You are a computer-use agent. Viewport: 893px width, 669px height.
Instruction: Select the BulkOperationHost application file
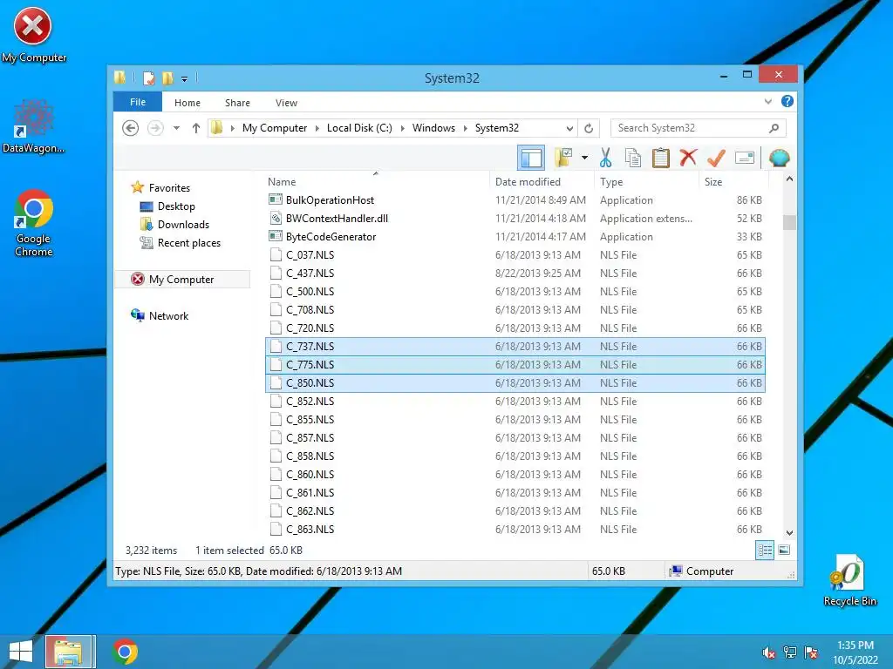coord(515,200)
